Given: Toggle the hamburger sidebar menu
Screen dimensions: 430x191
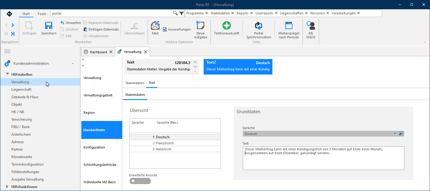Looking at the screenshot, I should tap(7, 51).
